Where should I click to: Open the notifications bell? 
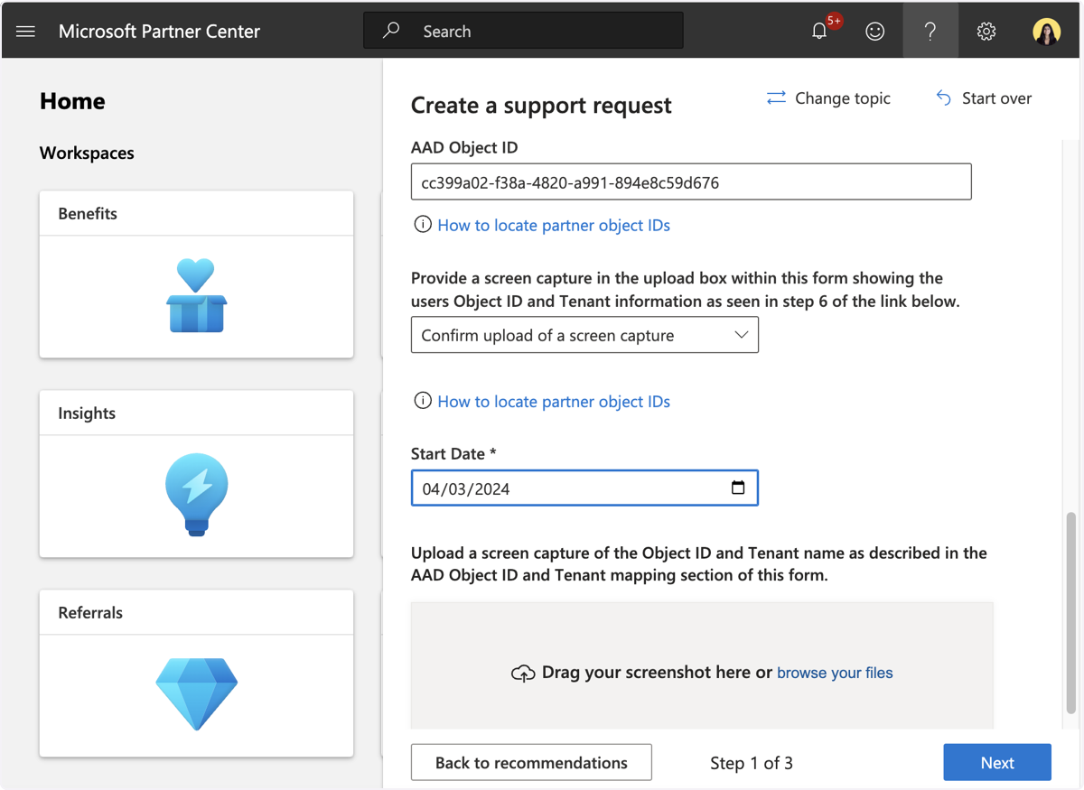point(819,32)
